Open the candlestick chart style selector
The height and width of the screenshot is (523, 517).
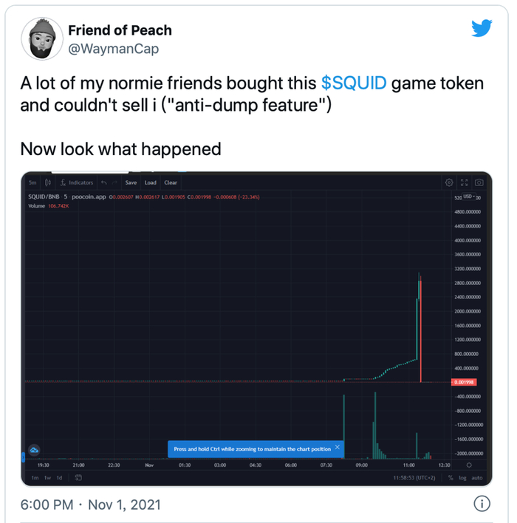point(48,182)
